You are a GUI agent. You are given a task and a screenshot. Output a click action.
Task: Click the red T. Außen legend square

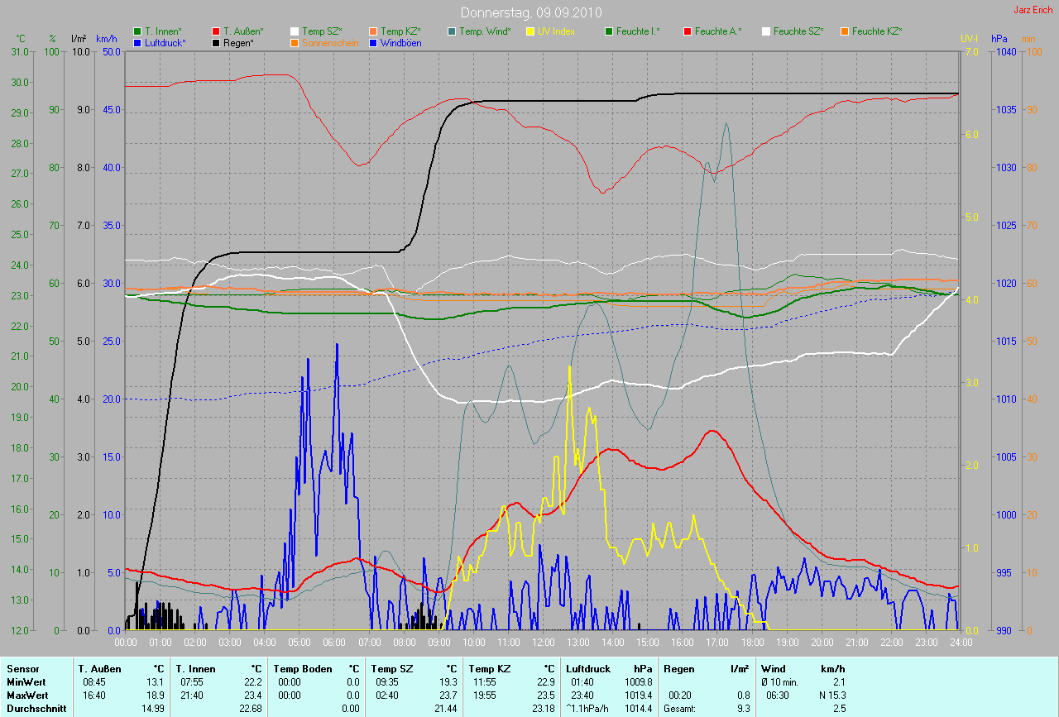tap(216, 31)
